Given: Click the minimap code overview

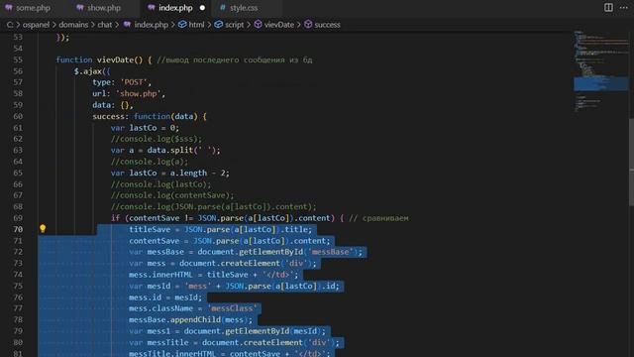Looking at the screenshot, I should coord(601,71).
